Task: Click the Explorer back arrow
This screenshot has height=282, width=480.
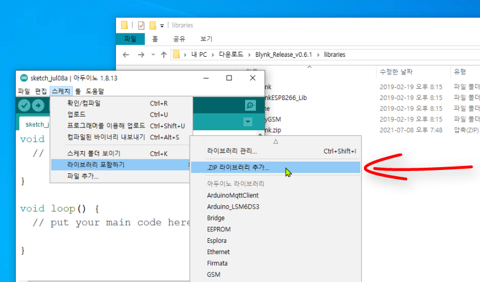Action: [x=126, y=55]
